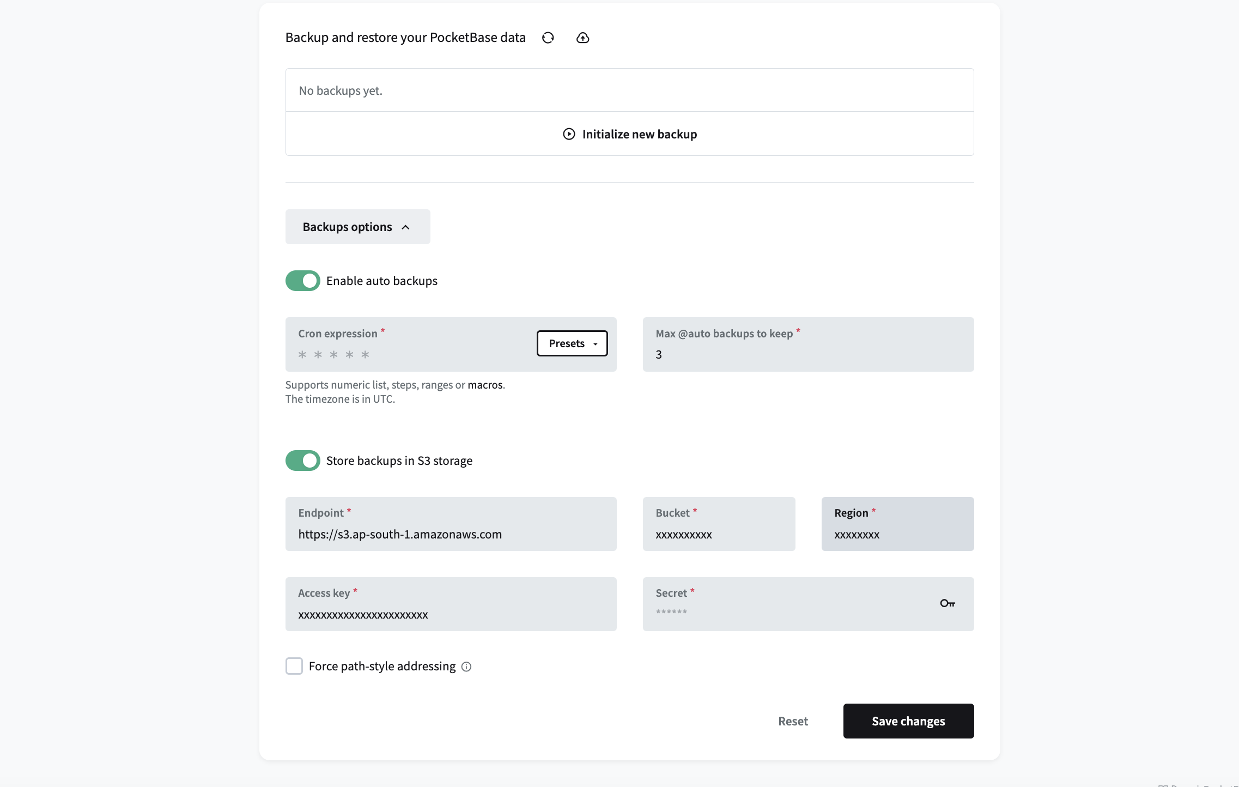Click Save changes button

pos(908,720)
